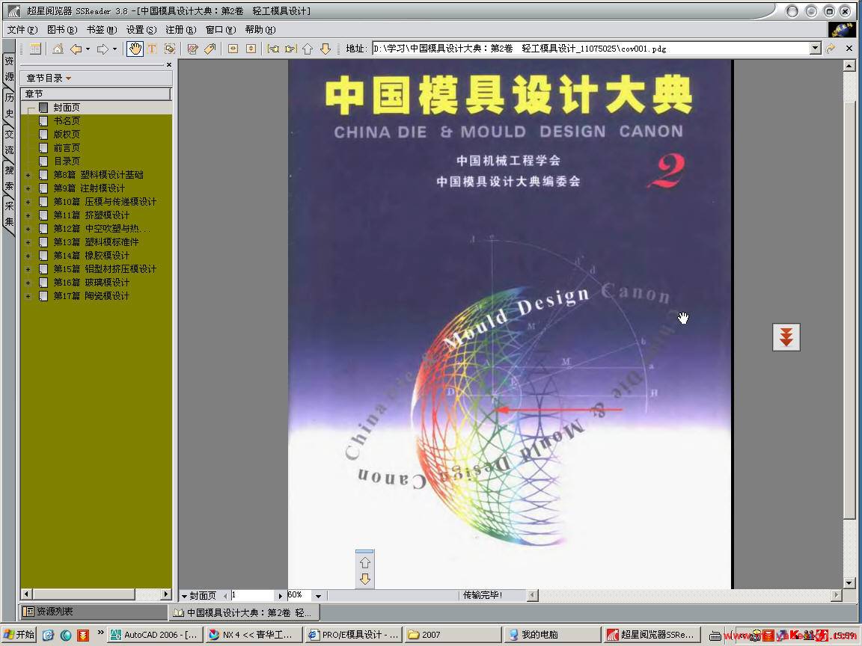The height and width of the screenshot is (646, 862).
Task: Open forward button history dropdown arrow
Action: 115,49
